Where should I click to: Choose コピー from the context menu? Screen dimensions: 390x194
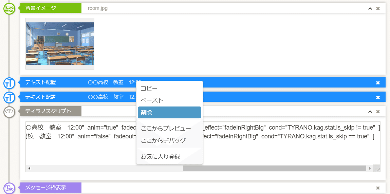[169, 88]
